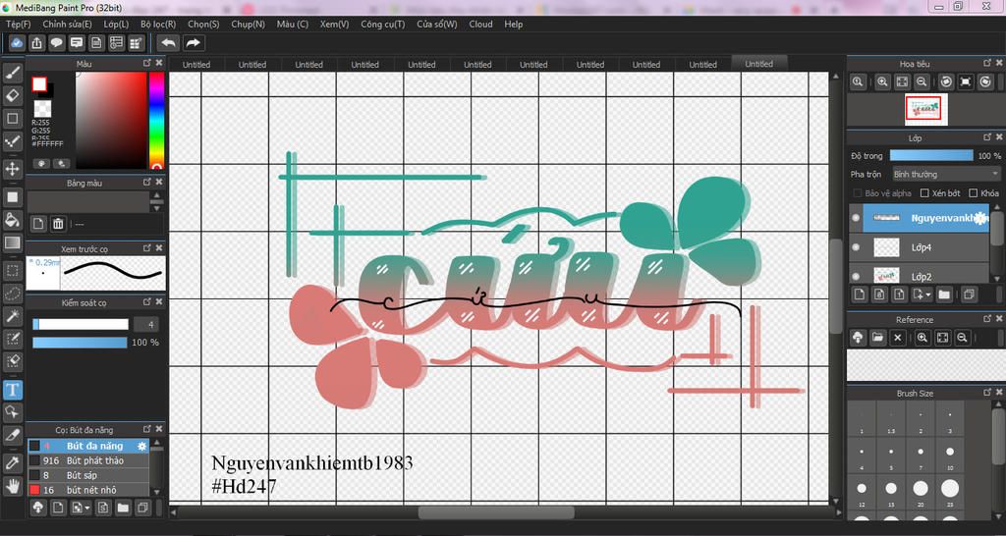This screenshot has width=1006, height=536.
Task: Click the Redo arrow in toolbar
Action: click(x=193, y=43)
